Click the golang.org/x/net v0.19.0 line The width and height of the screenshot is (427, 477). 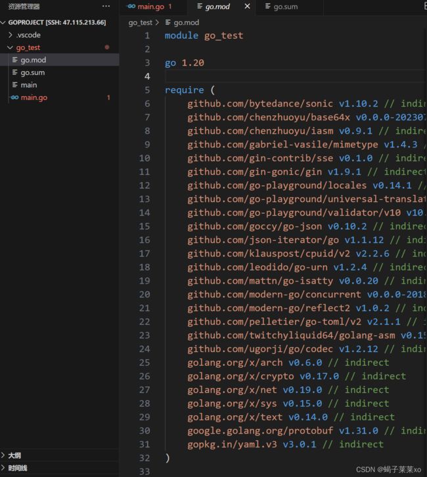[288, 390]
